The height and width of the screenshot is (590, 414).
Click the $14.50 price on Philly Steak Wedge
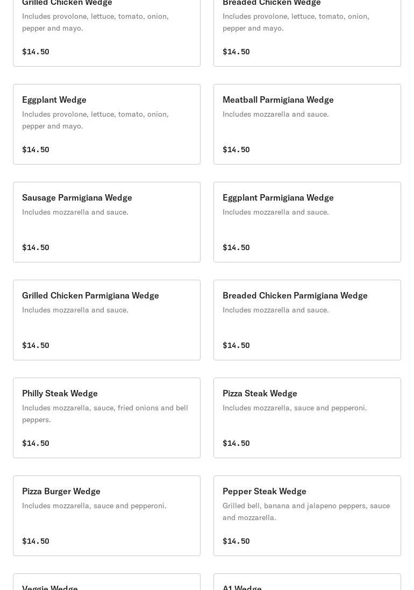tap(35, 443)
